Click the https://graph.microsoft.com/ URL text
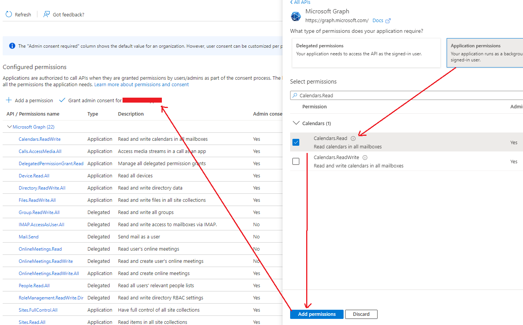 coord(337,21)
